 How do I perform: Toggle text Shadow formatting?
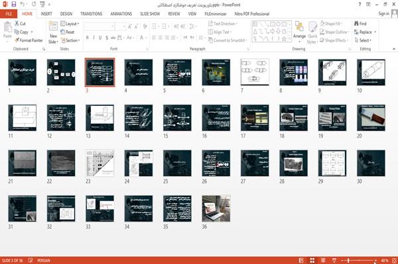[107, 38]
